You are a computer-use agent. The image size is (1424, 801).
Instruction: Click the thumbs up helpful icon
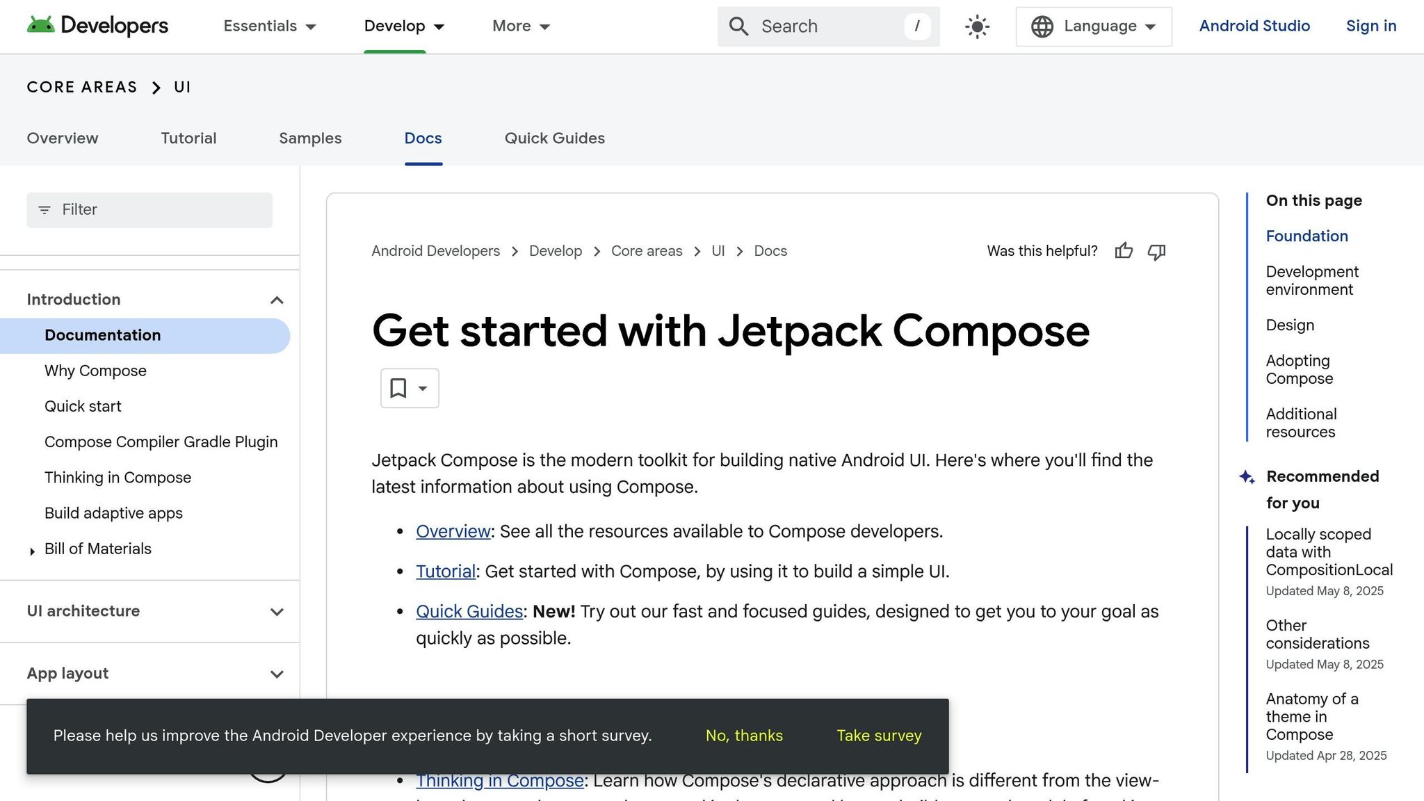pos(1124,251)
